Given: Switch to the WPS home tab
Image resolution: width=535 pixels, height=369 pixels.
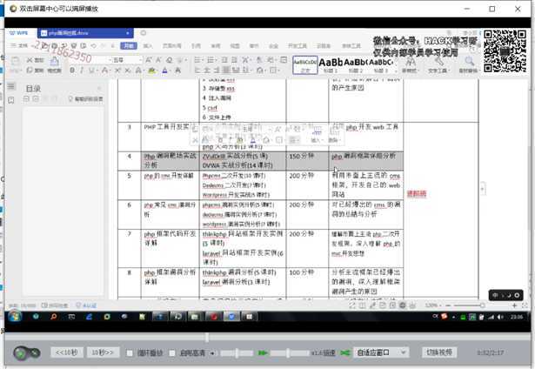Looking at the screenshot, I should coord(19,33).
